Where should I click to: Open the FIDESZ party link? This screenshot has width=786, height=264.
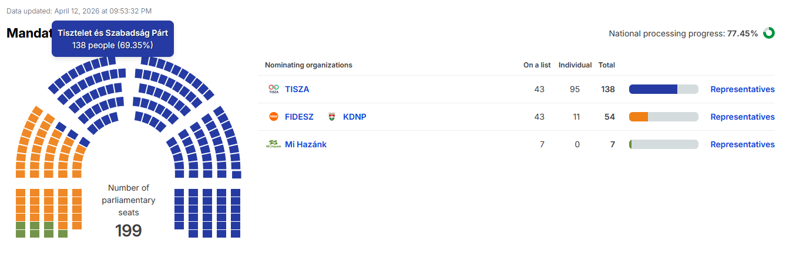(x=299, y=117)
